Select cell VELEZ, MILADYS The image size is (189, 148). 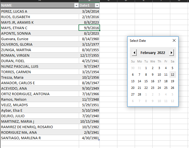coord(40,105)
